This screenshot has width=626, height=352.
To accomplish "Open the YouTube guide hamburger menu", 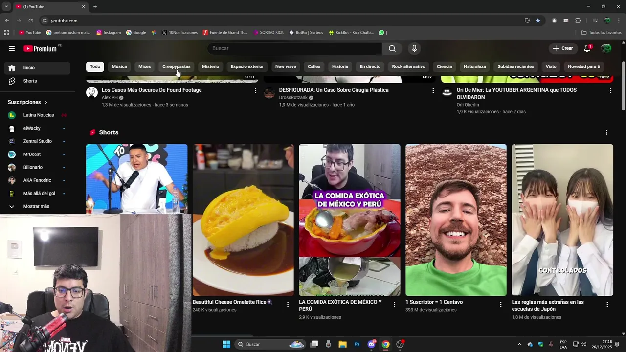I will [12, 48].
